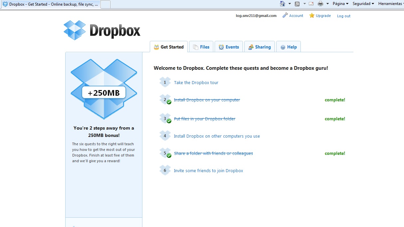404x227 pixels.
Task: Open the Página menu
Action: [338, 4]
